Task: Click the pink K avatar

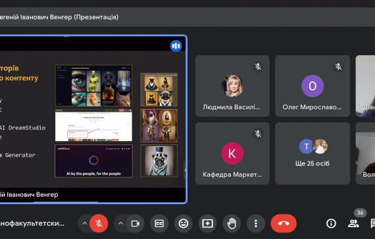Action: (x=232, y=153)
